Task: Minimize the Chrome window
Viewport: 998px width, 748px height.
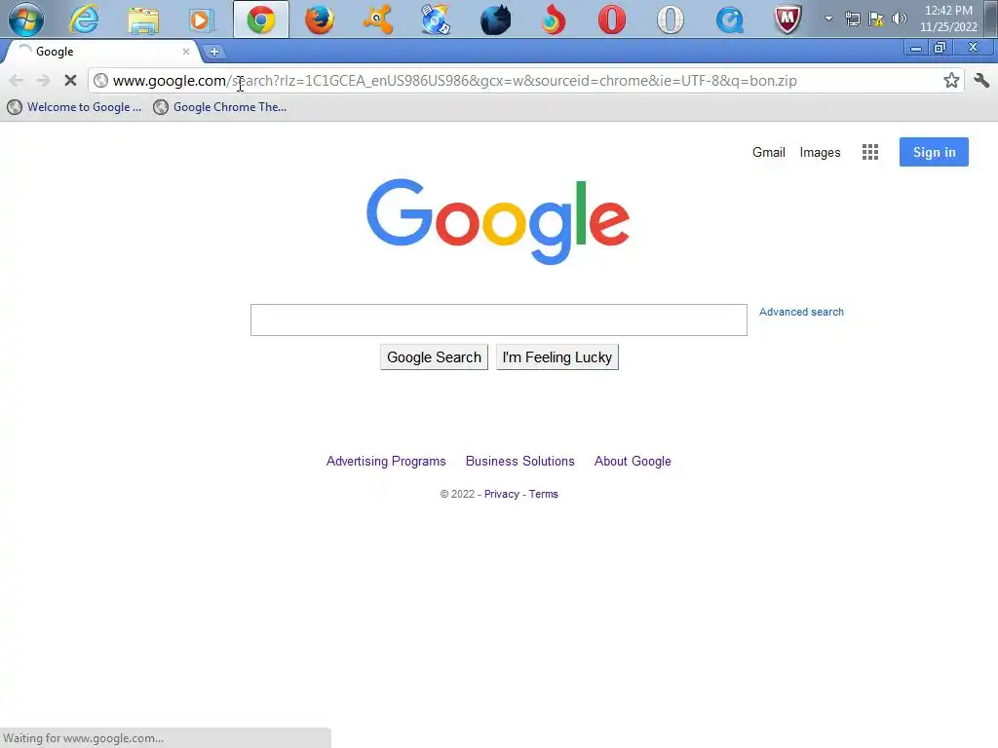Action: pos(916,49)
